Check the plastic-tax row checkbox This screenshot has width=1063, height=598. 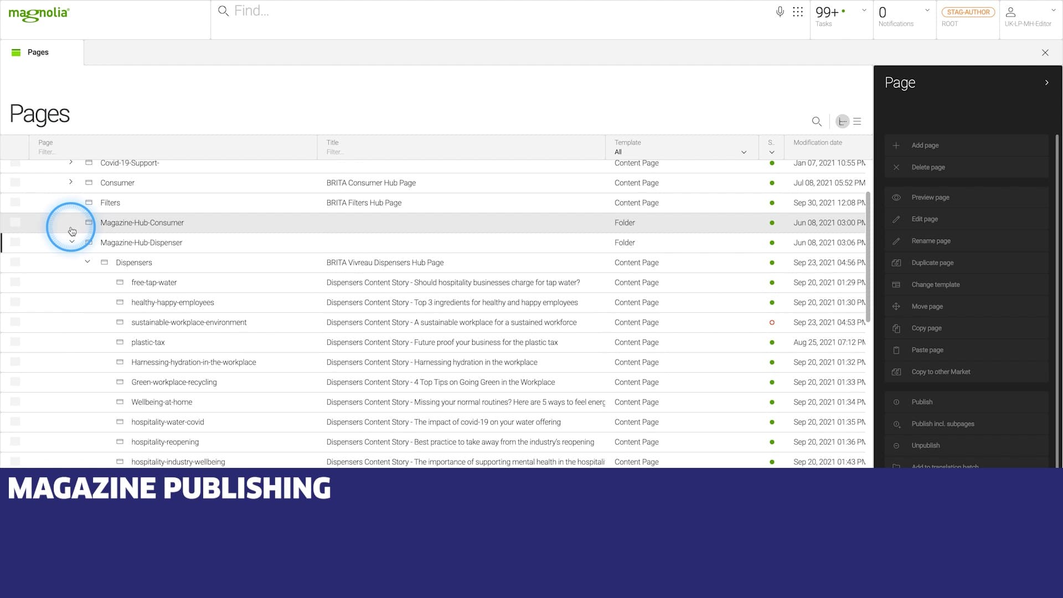16,342
